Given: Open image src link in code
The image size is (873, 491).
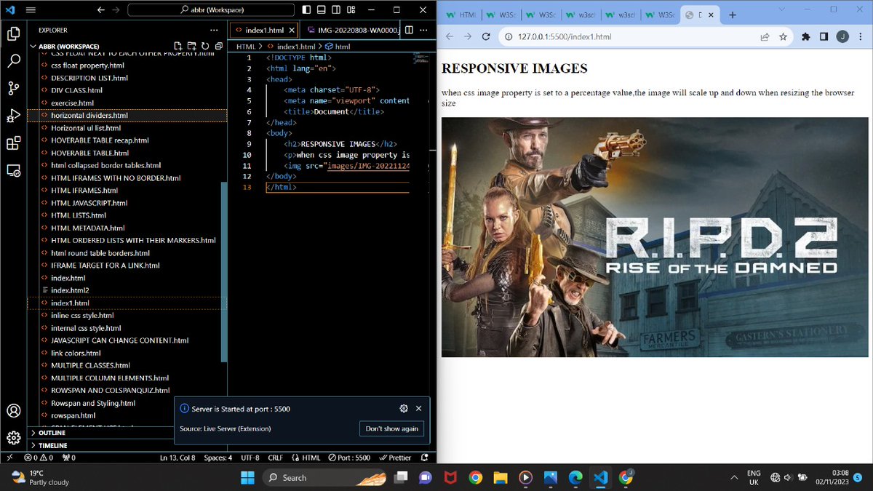Looking at the screenshot, I should [x=368, y=166].
